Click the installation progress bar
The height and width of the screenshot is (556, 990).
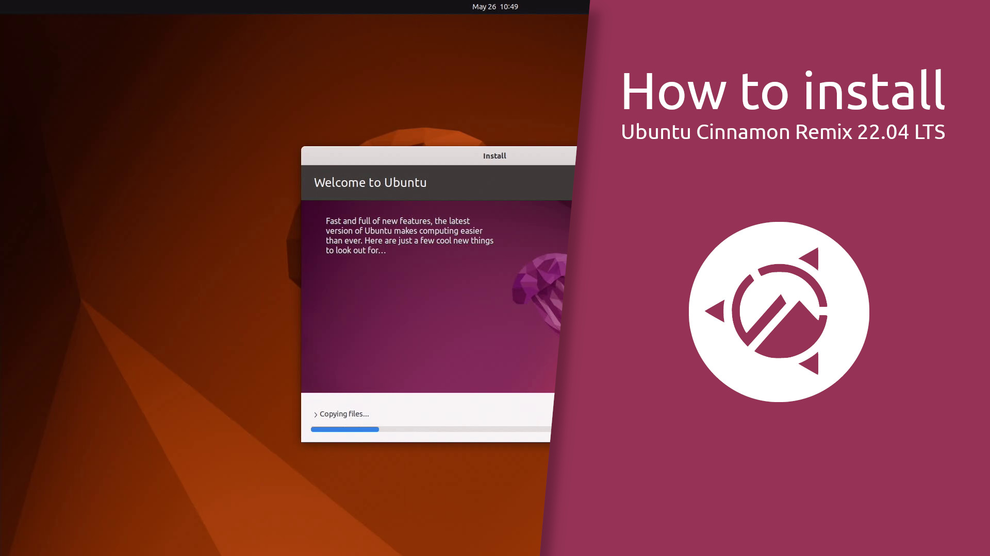point(431,429)
